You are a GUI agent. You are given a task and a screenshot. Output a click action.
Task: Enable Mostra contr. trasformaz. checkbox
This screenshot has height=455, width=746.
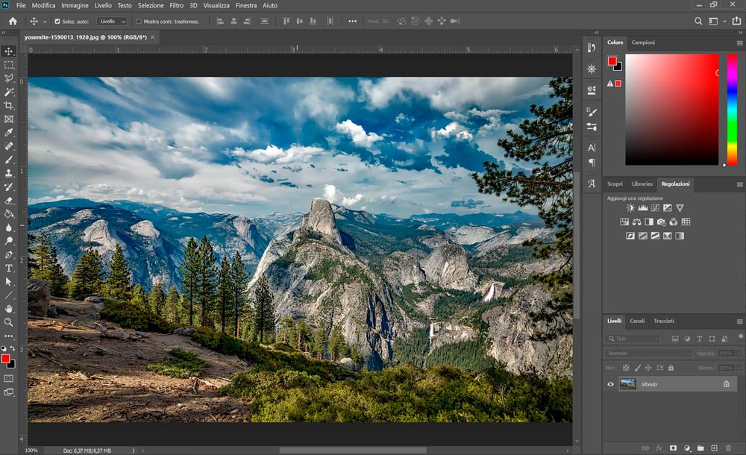[x=139, y=22]
